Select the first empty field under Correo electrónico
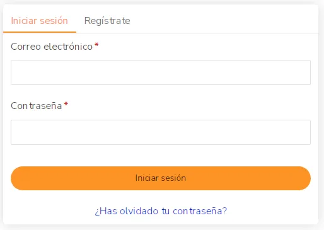Viewport: 324px width, 230px height. point(161,72)
